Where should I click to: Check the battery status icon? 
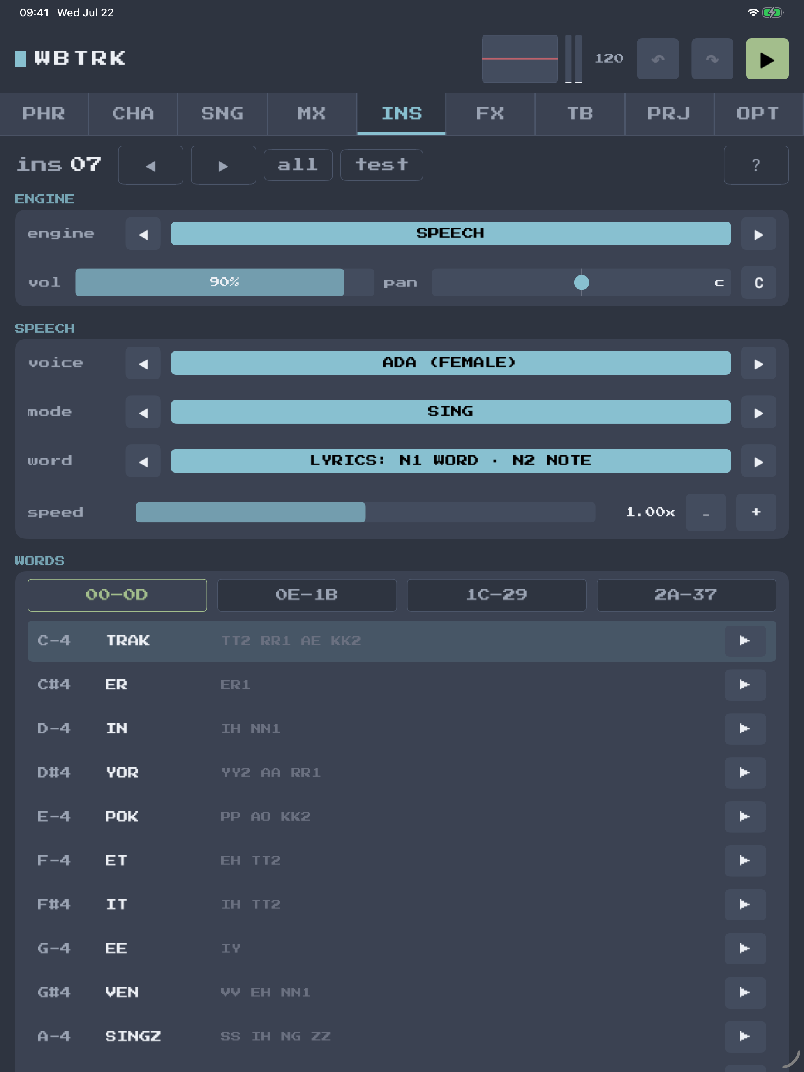click(x=772, y=12)
